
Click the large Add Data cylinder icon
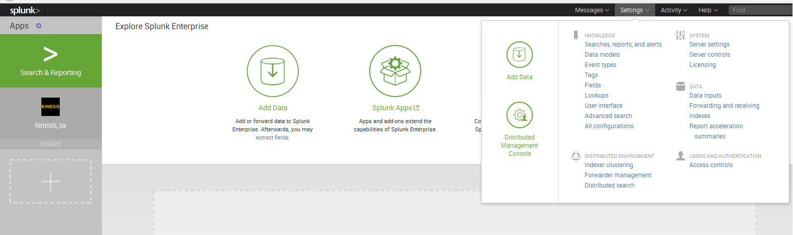pyautogui.click(x=273, y=72)
